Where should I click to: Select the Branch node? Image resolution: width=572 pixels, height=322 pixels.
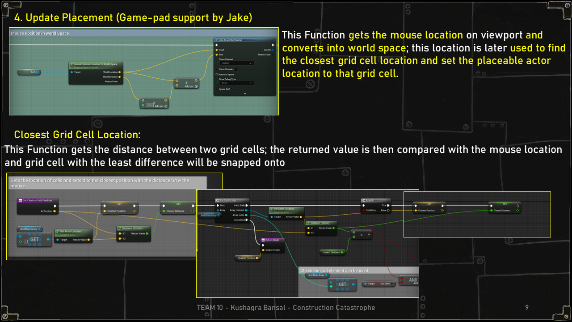[375, 200]
